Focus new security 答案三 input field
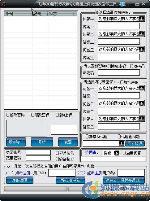The height and width of the screenshot is (201, 150). click(119, 127)
